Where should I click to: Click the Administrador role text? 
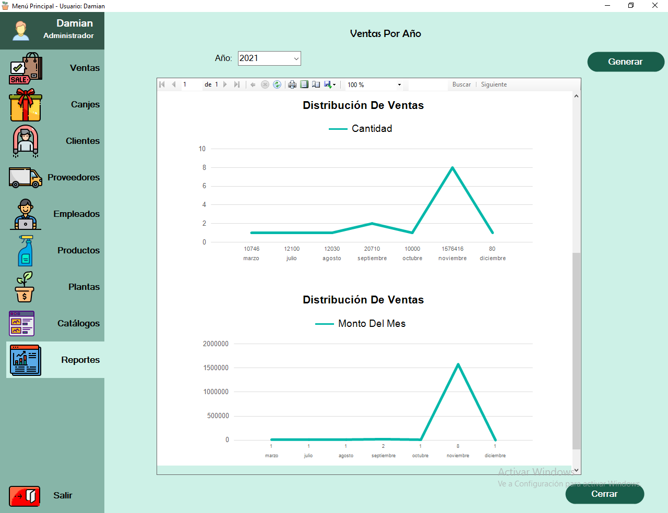pos(68,35)
